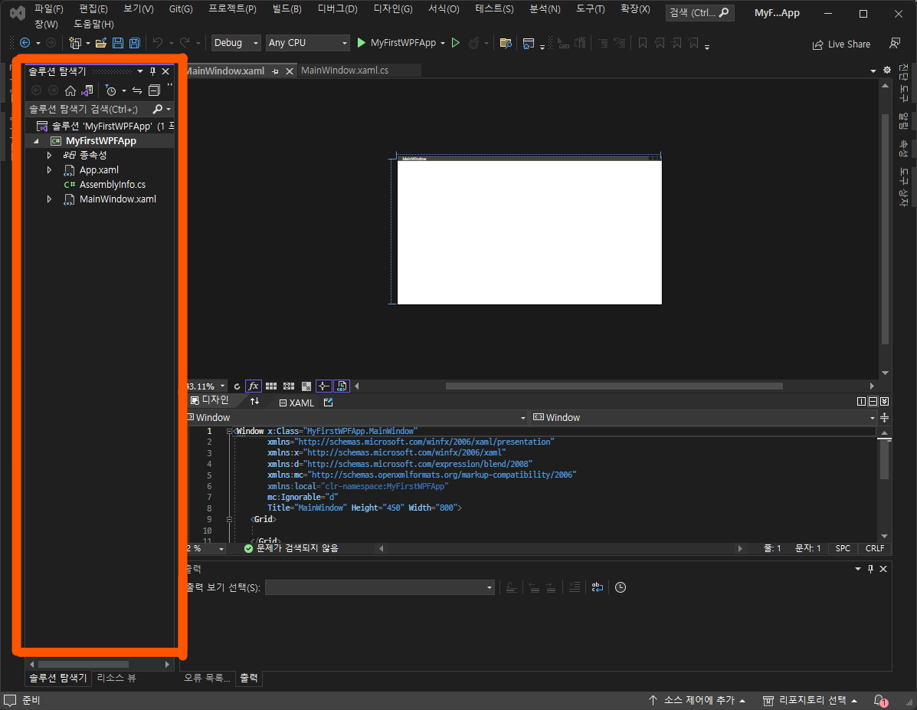Click pop-out icon next to XAML tab

point(328,402)
